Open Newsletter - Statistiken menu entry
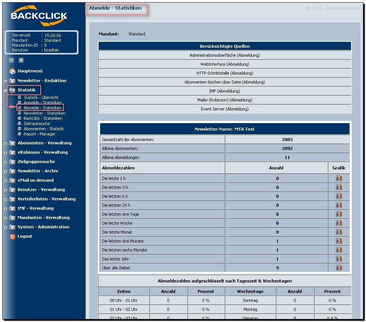Image resolution: width=366 pixels, height=322 pixels. tap(44, 113)
